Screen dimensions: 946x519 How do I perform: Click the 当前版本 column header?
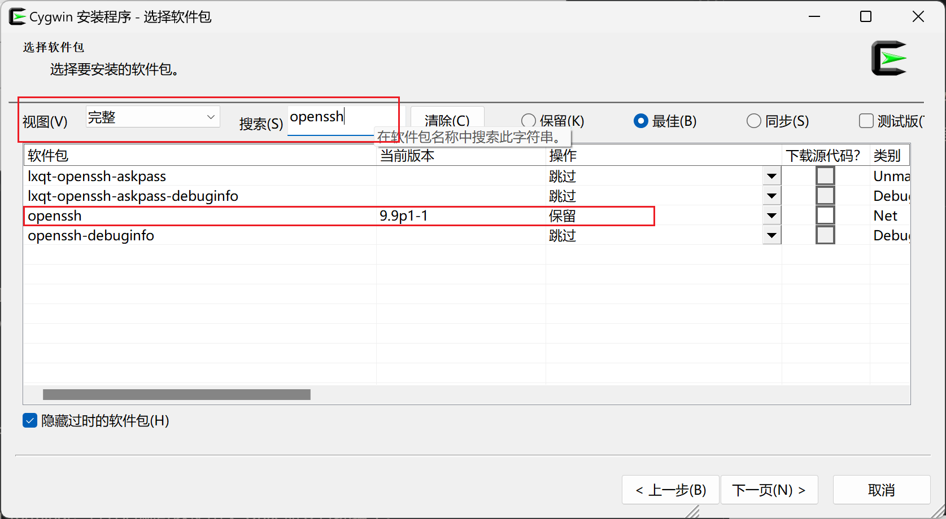pos(461,156)
